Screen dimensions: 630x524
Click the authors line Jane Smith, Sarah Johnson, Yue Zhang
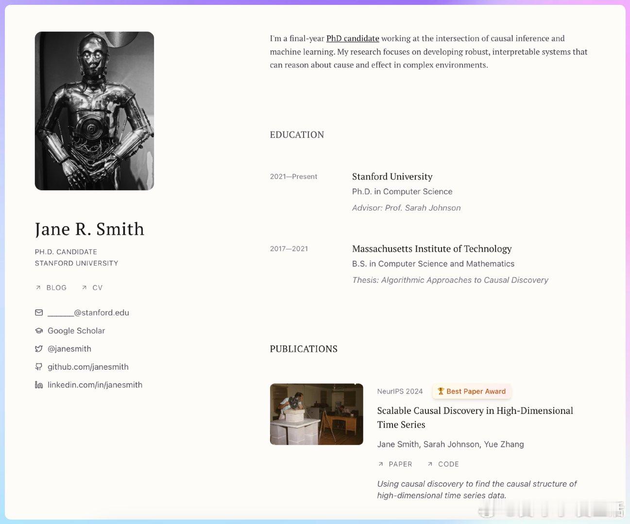coord(450,444)
